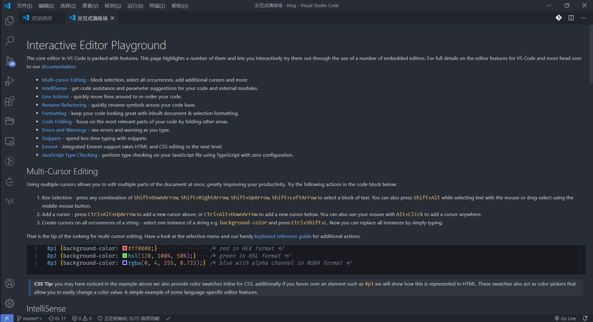
Task: Toggle Go Live server in status bar
Action: pyautogui.click(x=565, y=318)
